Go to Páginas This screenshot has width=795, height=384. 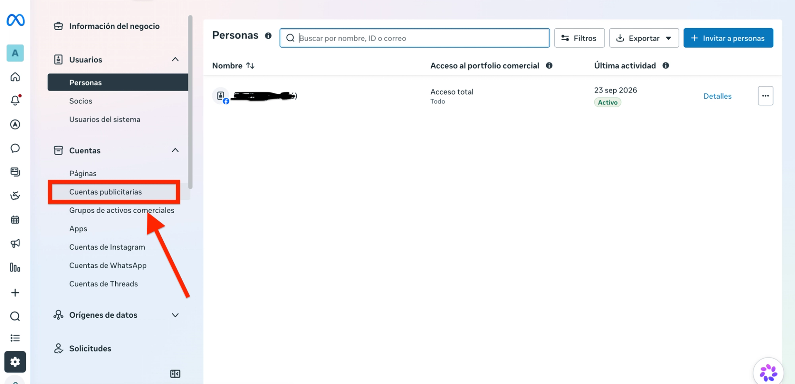tap(83, 173)
